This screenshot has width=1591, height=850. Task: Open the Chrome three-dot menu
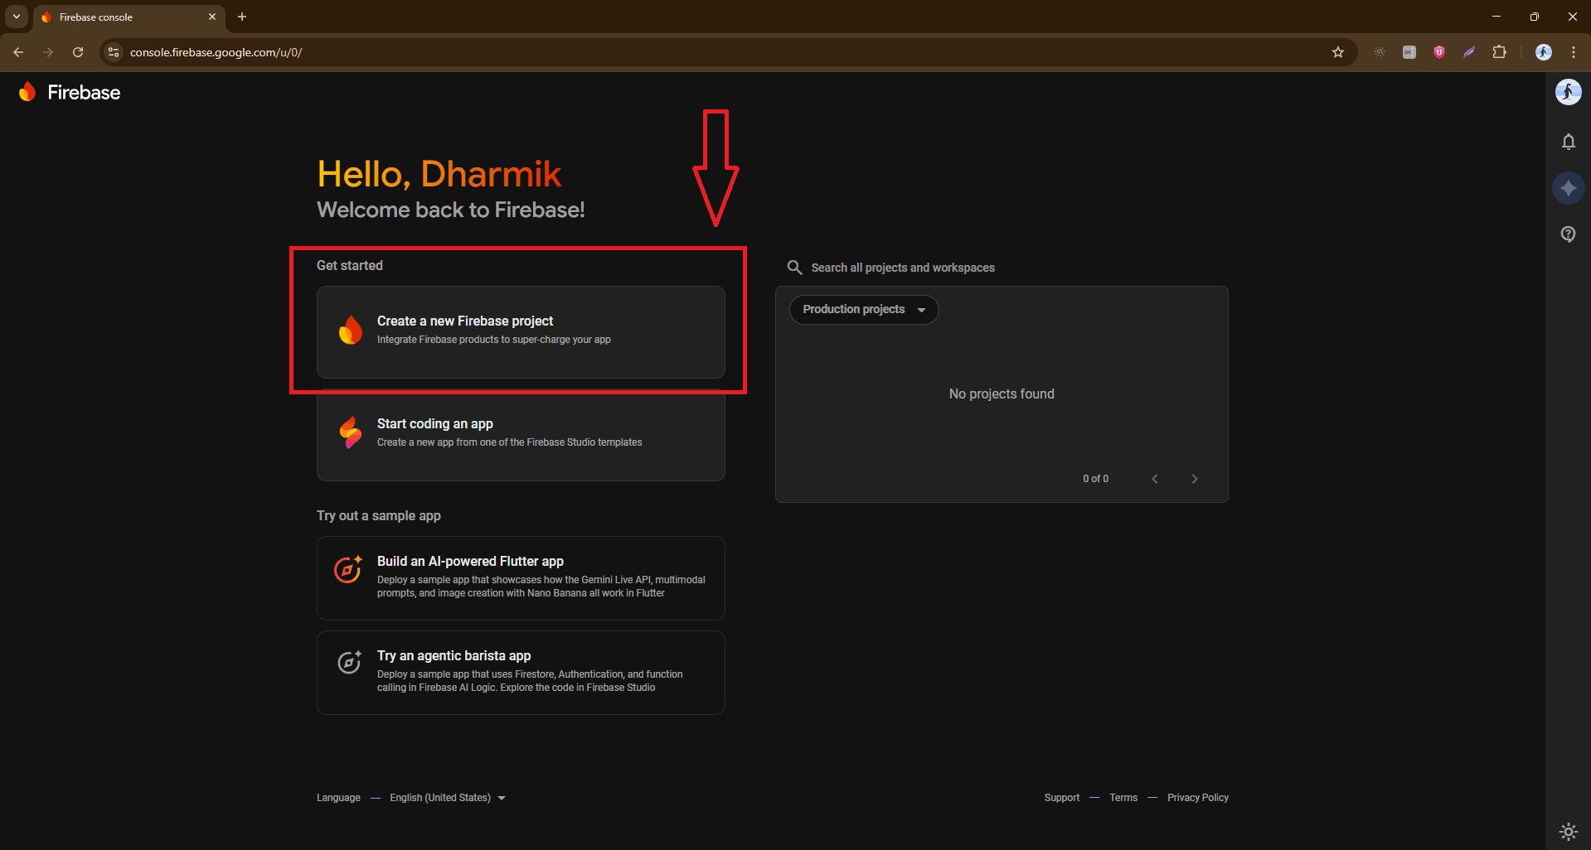click(x=1573, y=52)
